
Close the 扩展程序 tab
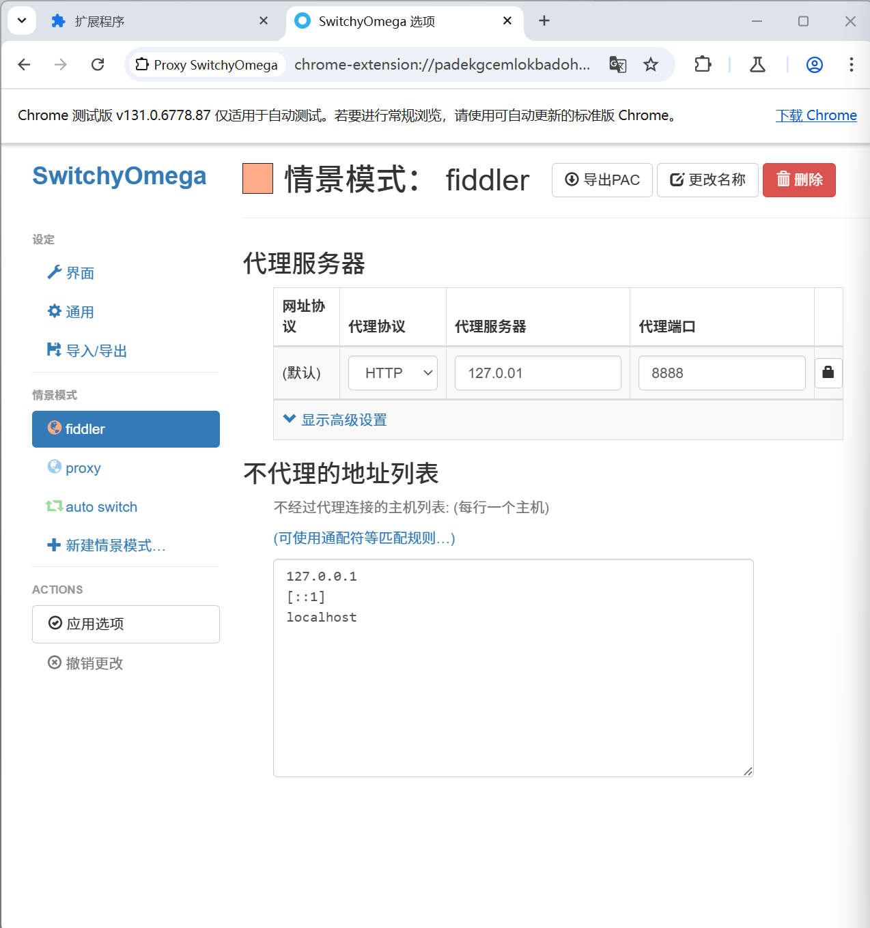(x=264, y=21)
